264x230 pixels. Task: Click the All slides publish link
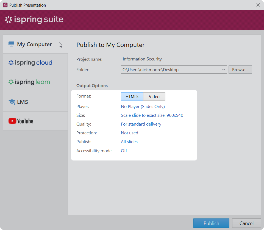click(x=129, y=142)
